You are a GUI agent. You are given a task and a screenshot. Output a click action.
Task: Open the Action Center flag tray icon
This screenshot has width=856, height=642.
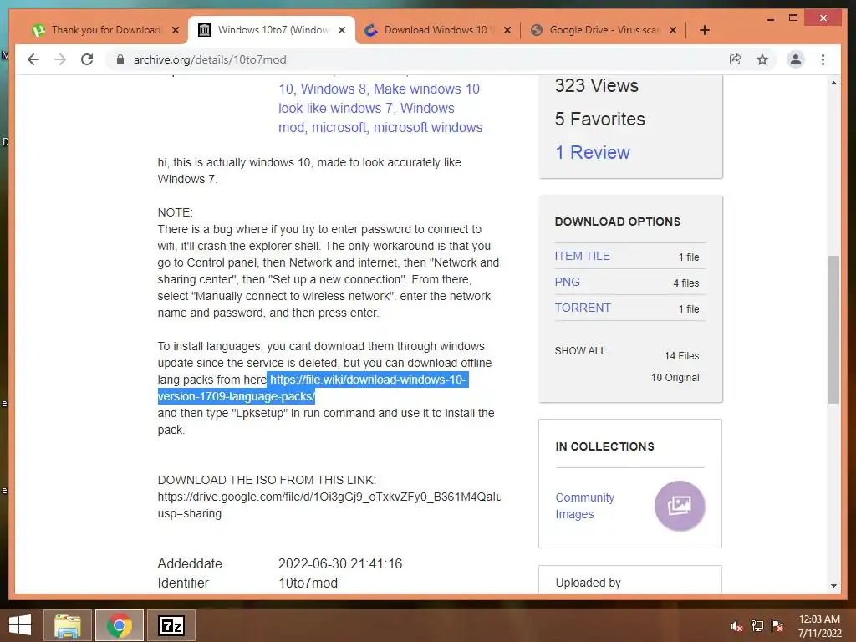pos(777,626)
